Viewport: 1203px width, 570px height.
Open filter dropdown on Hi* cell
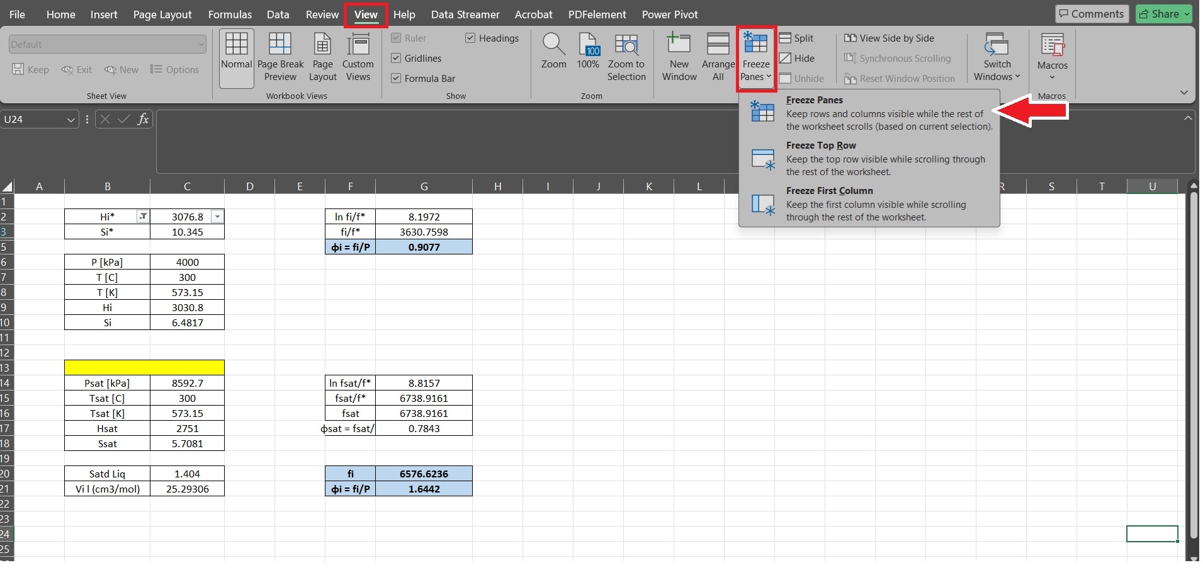click(144, 217)
